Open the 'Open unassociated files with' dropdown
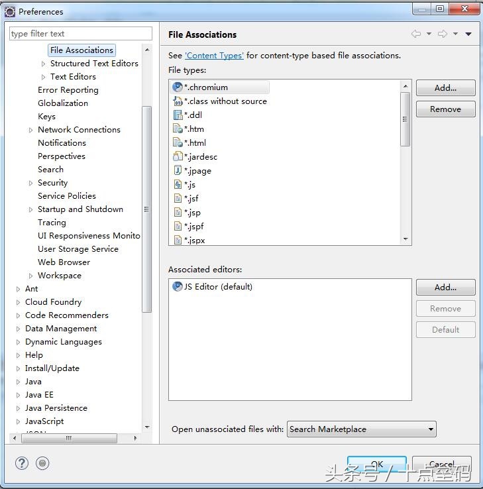The image size is (483, 489). (x=361, y=429)
